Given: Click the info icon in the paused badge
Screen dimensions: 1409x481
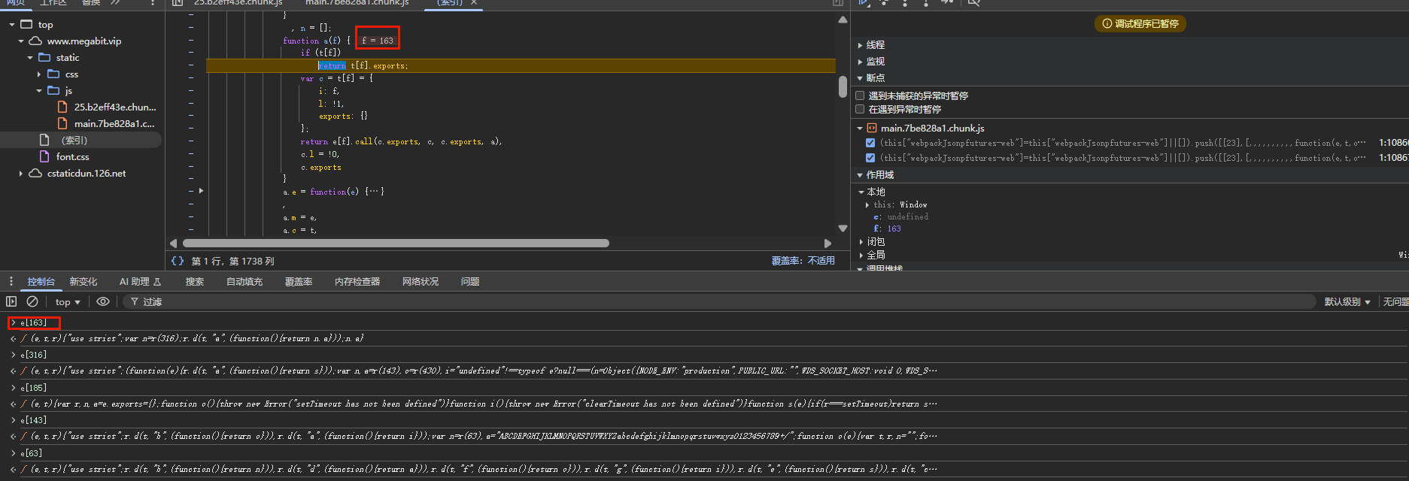Looking at the screenshot, I should point(1107,23).
